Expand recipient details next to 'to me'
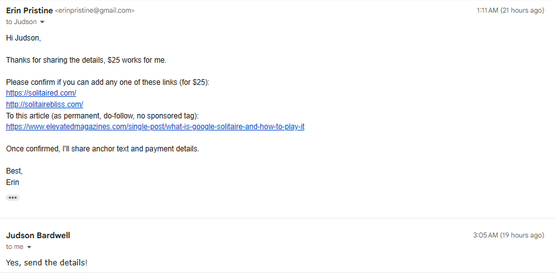Viewport: 555px width, 273px height. click(29, 247)
